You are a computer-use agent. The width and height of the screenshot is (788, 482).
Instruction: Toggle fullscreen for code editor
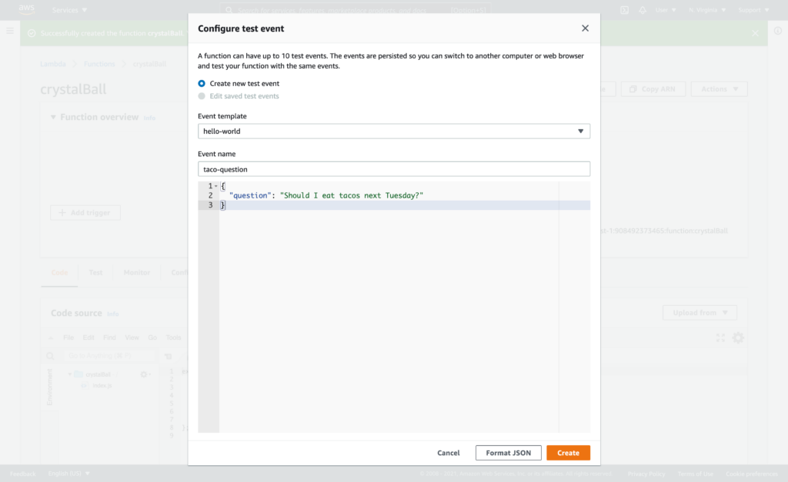pyautogui.click(x=720, y=338)
